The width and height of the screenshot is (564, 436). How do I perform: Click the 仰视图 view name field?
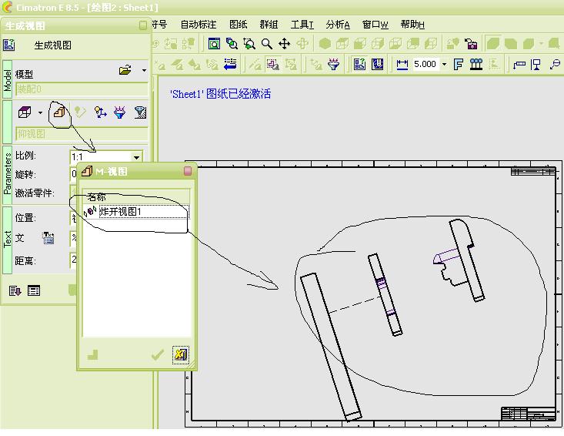[82, 134]
